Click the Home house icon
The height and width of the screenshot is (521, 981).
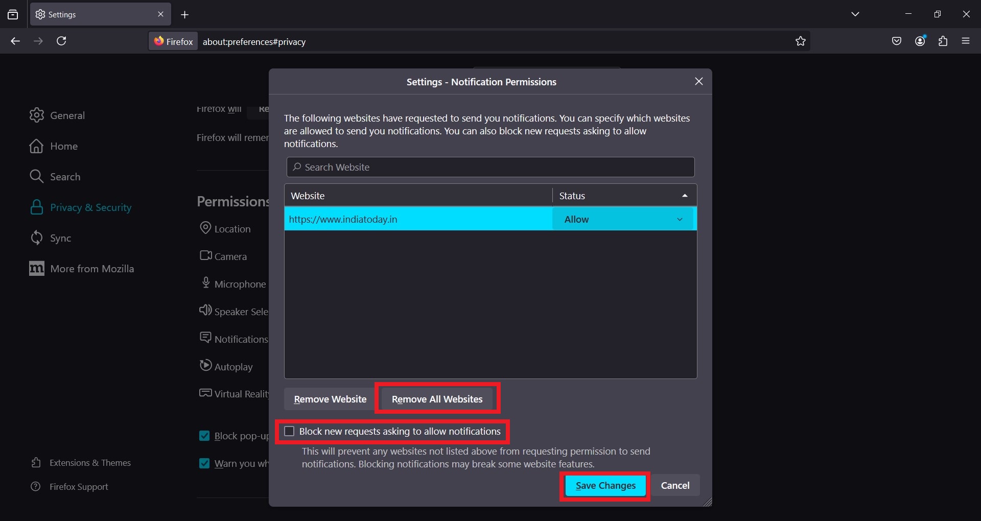pos(36,146)
